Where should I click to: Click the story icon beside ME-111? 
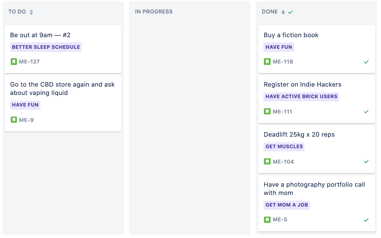267,112
